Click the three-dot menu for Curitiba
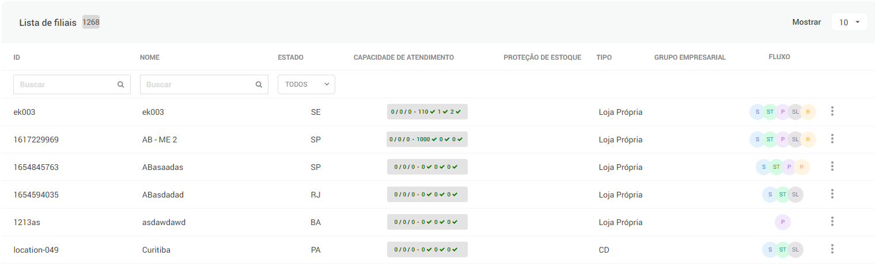 (x=832, y=249)
